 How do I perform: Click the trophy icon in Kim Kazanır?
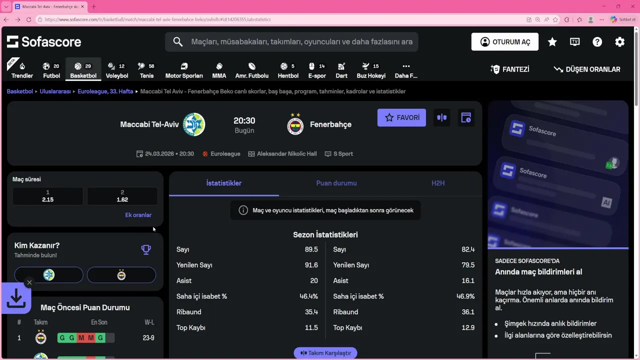pos(146,249)
